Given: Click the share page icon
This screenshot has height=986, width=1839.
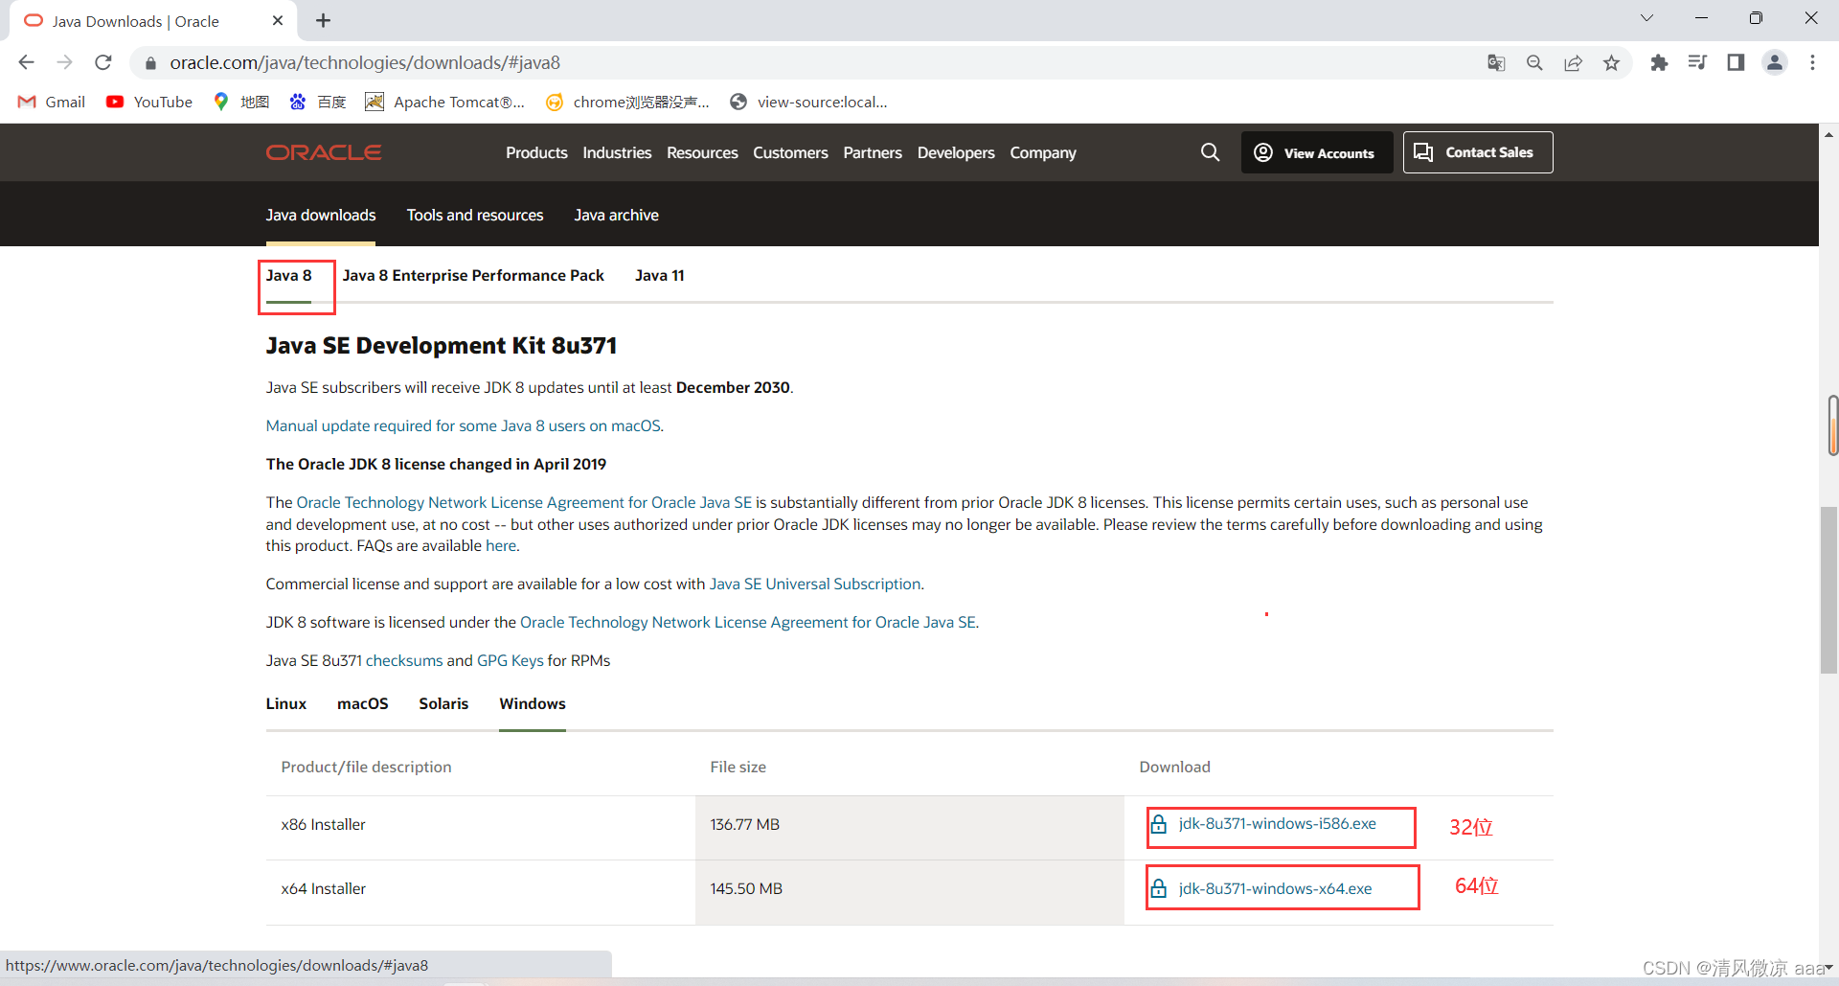Looking at the screenshot, I should [1573, 62].
